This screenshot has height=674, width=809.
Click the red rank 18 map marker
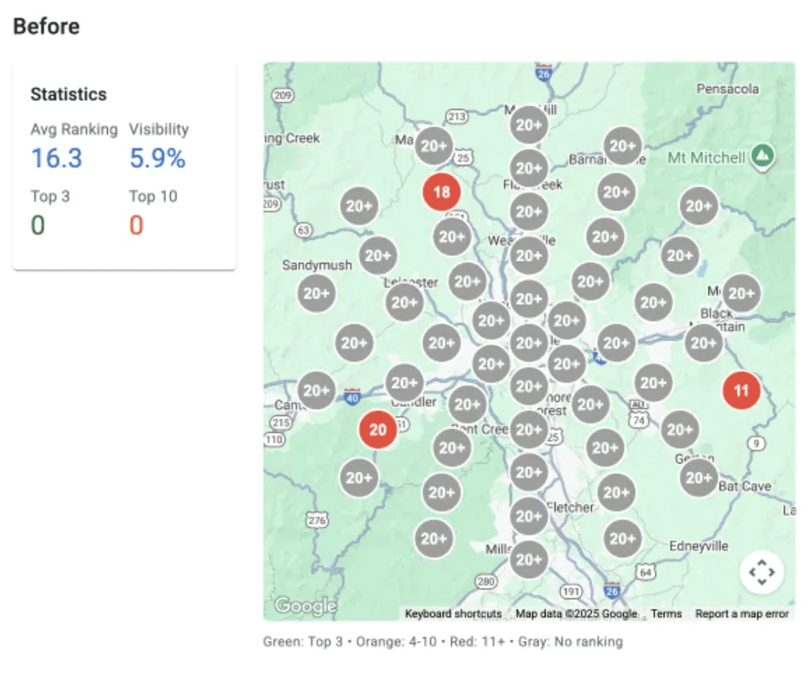point(441,192)
